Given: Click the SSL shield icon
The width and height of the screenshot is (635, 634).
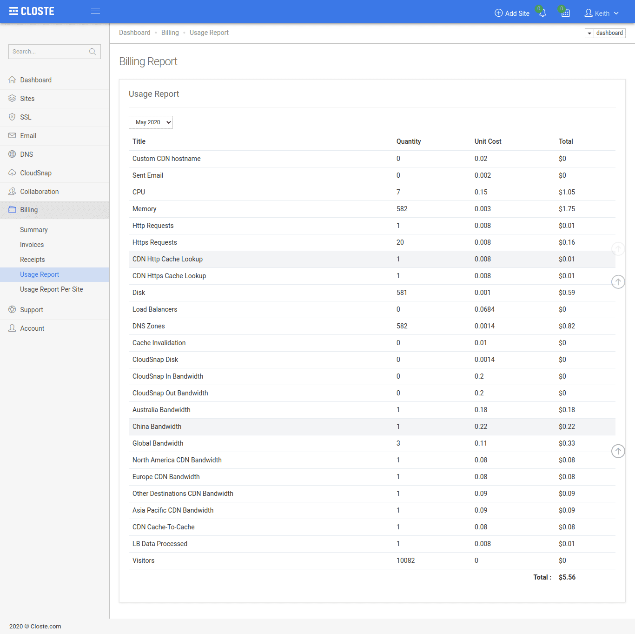Looking at the screenshot, I should (12, 117).
